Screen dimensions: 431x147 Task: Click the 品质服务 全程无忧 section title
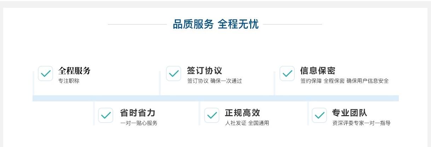coord(215,24)
